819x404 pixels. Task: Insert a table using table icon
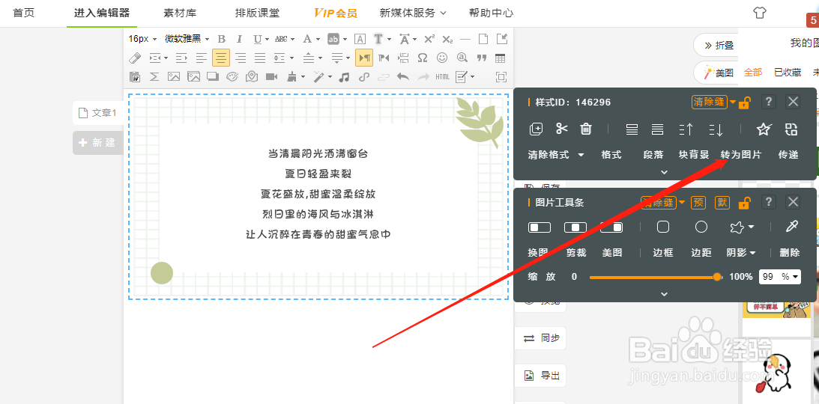pyautogui.click(x=501, y=58)
